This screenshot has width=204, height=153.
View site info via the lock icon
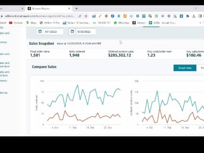[2, 16]
